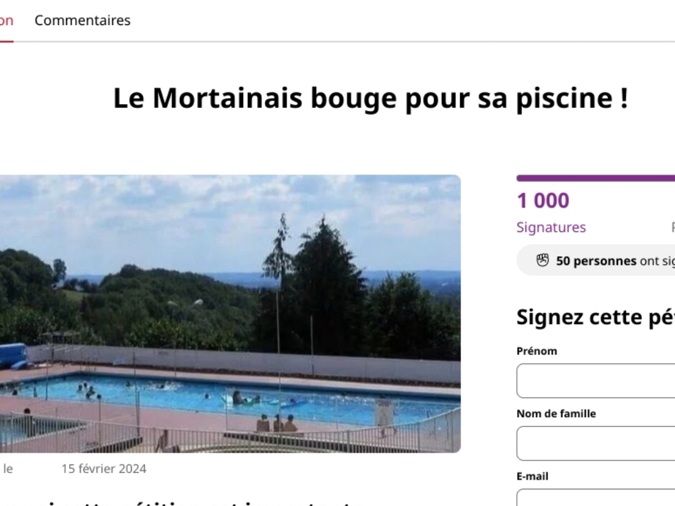This screenshot has height=506, width=675.
Task: Open the Commentaires tab
Action: point(82,20)
